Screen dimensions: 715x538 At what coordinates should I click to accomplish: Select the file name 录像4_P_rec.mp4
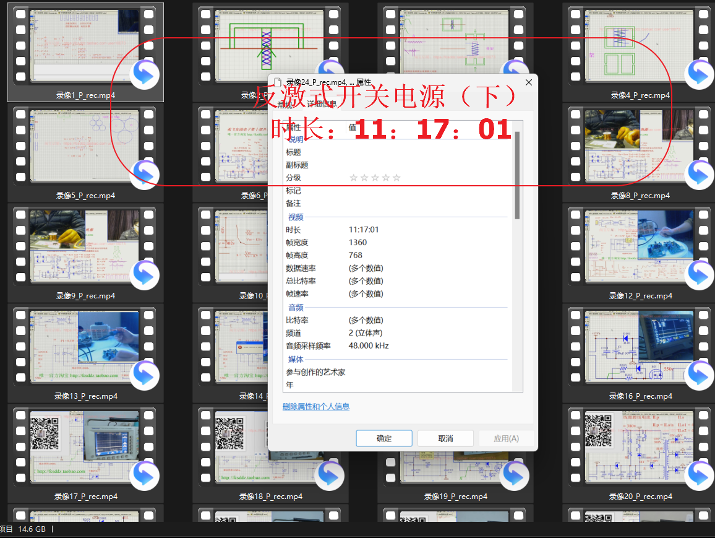[640, 95]
